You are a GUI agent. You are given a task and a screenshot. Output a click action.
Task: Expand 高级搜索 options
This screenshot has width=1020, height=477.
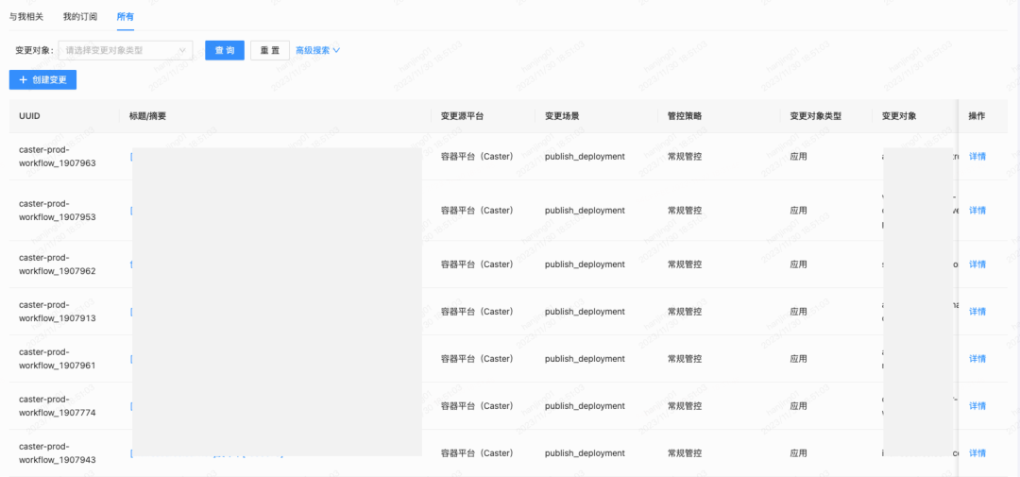click(x=318, y=50)
